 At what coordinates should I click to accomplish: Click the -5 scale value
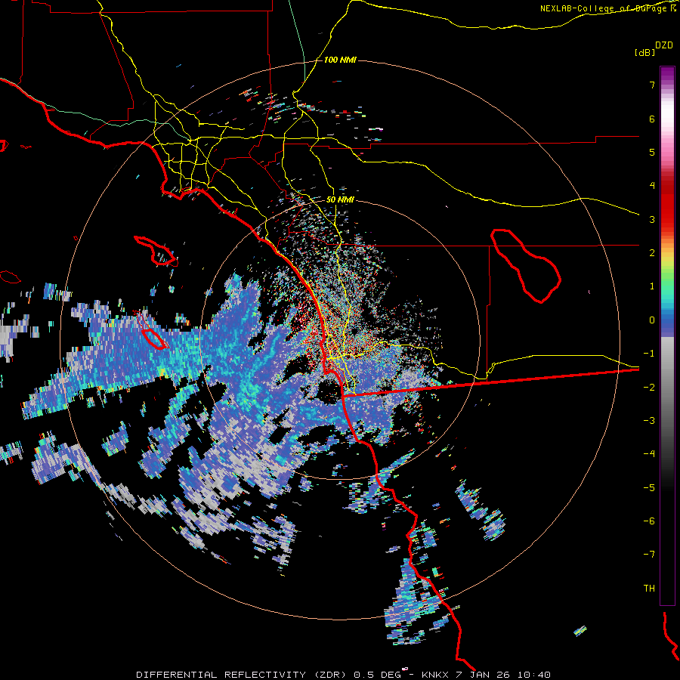649,487
